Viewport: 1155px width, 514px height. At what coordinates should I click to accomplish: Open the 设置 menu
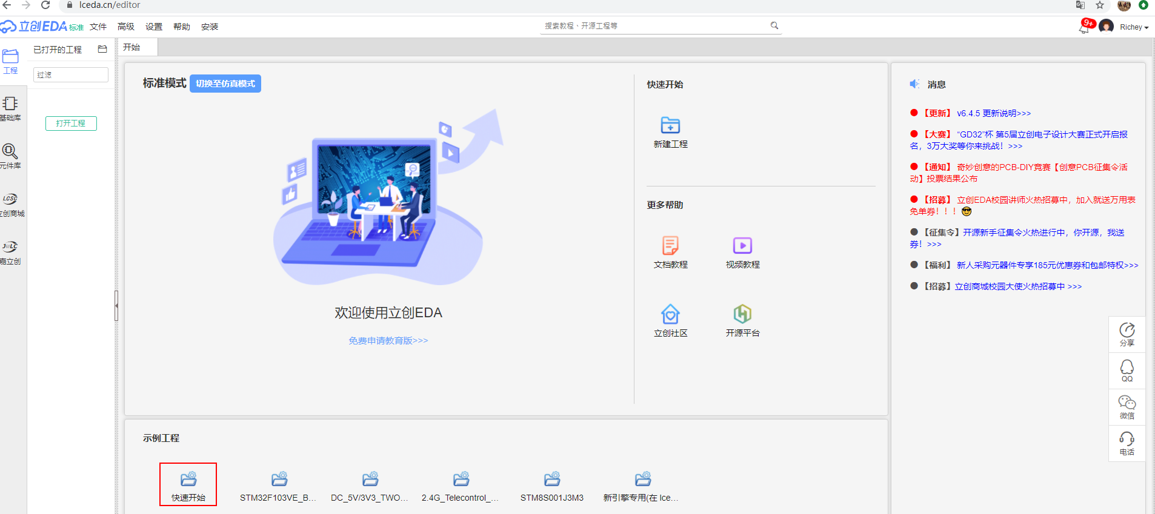pos(154,27)
